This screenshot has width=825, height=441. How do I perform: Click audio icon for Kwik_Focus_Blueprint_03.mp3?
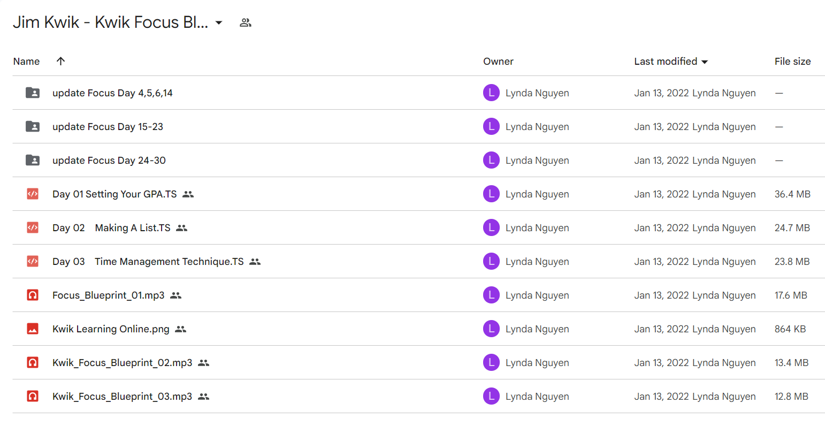click(33, 396)
